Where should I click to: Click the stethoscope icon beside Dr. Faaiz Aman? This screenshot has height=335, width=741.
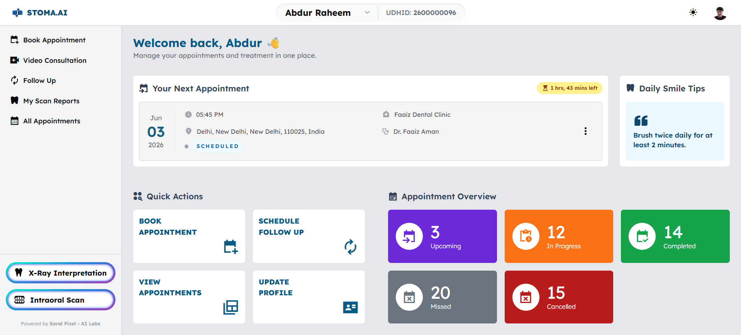[385, 131]
